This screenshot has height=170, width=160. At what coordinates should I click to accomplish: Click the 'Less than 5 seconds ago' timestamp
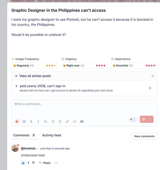pyautogui.click(x=55, y=148)
